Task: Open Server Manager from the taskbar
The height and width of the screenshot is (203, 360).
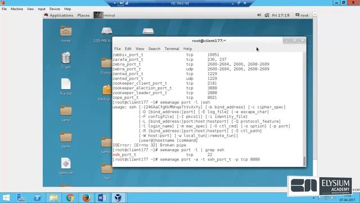Action: 21,198
